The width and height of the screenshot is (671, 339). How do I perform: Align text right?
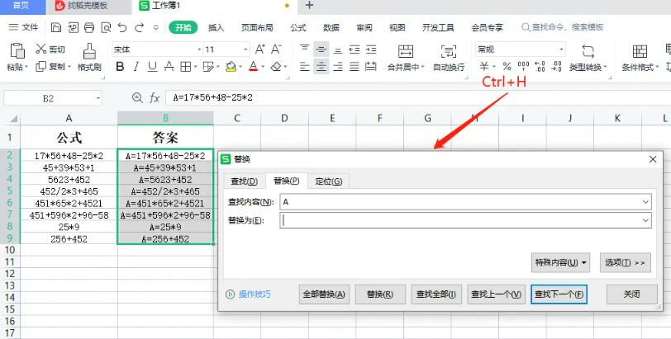click(338, 67)
